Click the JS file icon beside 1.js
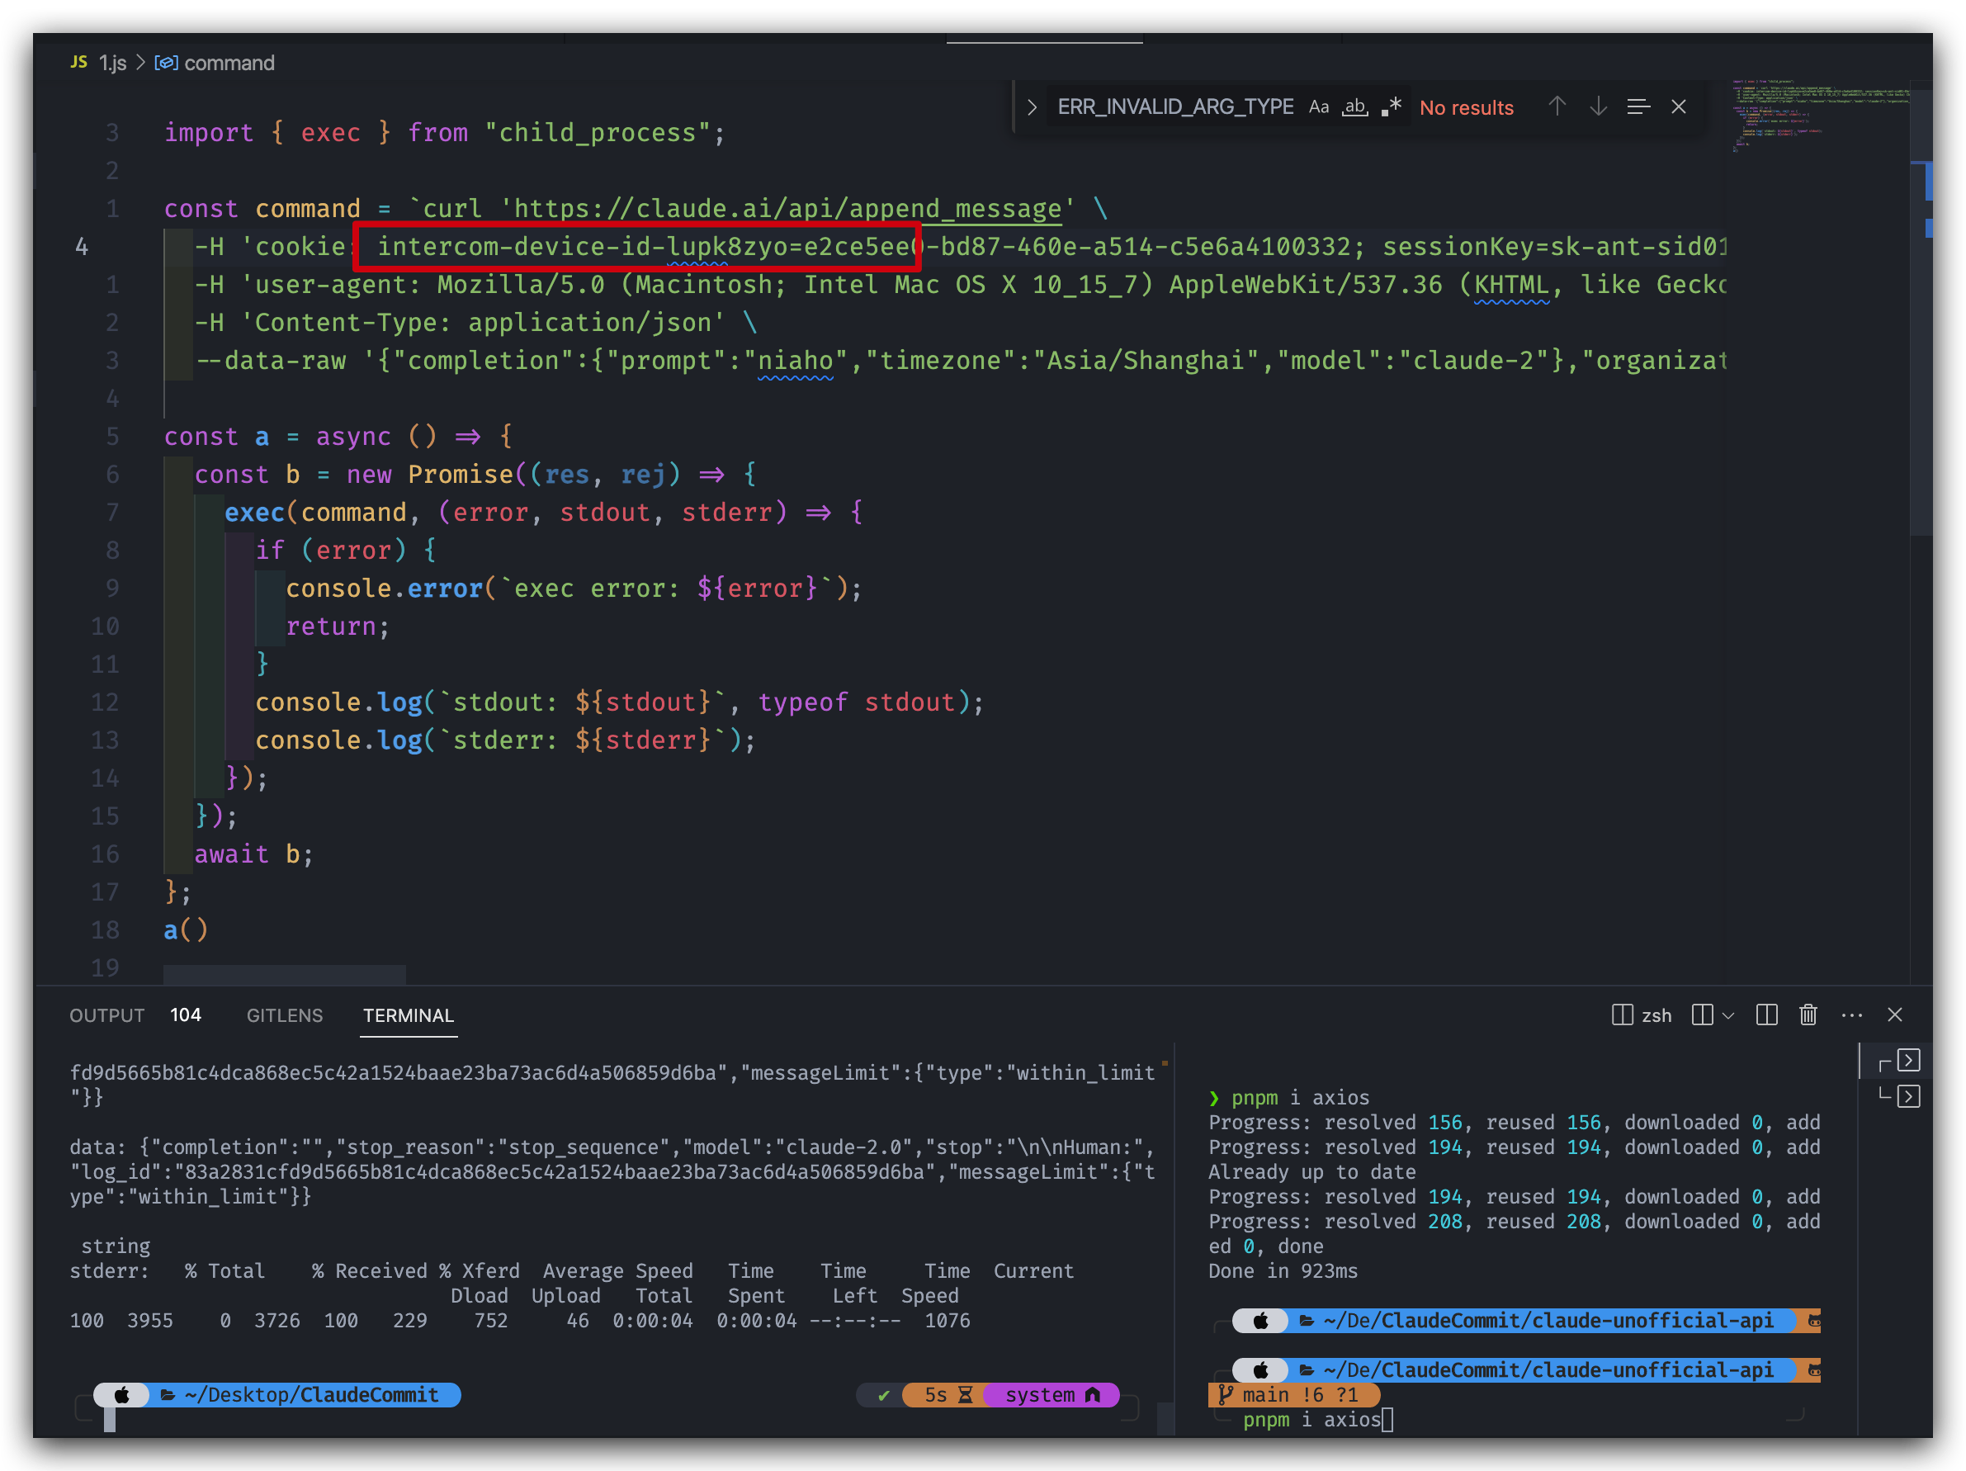This screenshot has width=1966, height=1471. click(x=78, y=62)
